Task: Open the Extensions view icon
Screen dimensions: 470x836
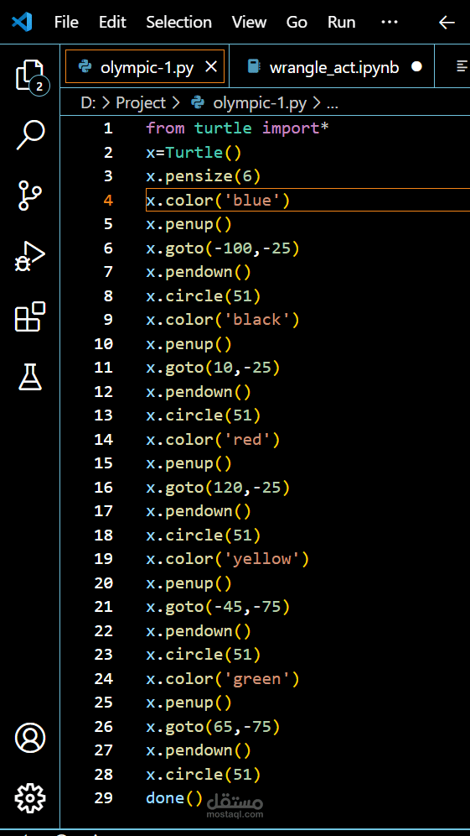Action: pyautogui.click(x=30, y=316)
